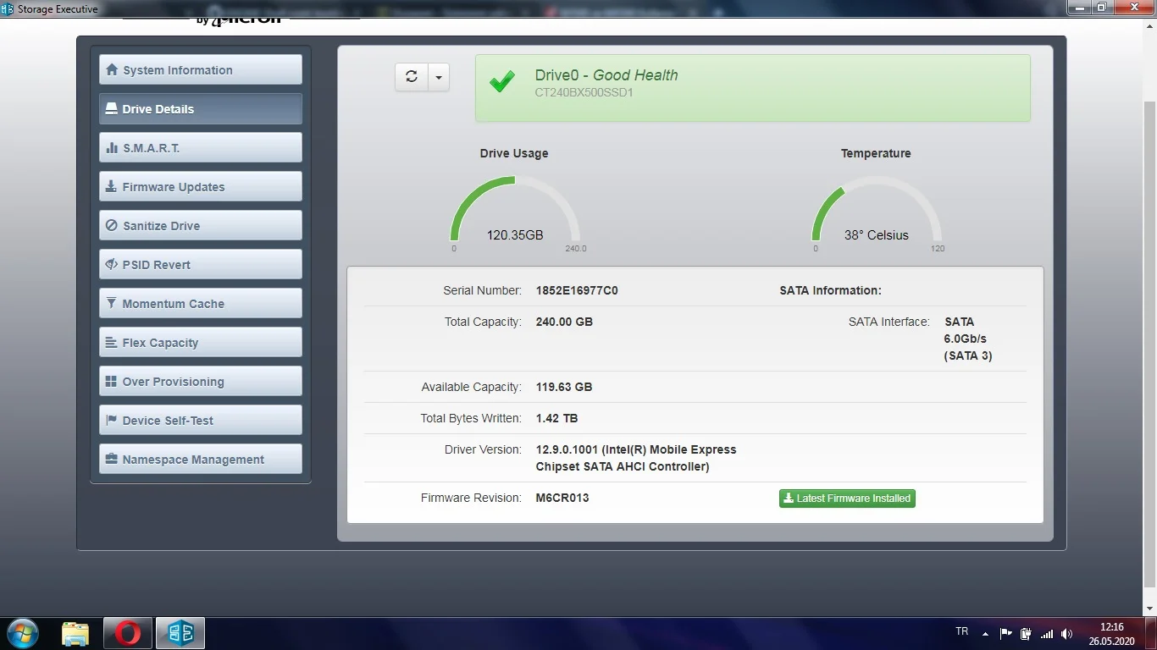The width and height of the screenshot is (1157, 650).
Task: Open Windows Explorer from the taskbar
Action: 75,633
